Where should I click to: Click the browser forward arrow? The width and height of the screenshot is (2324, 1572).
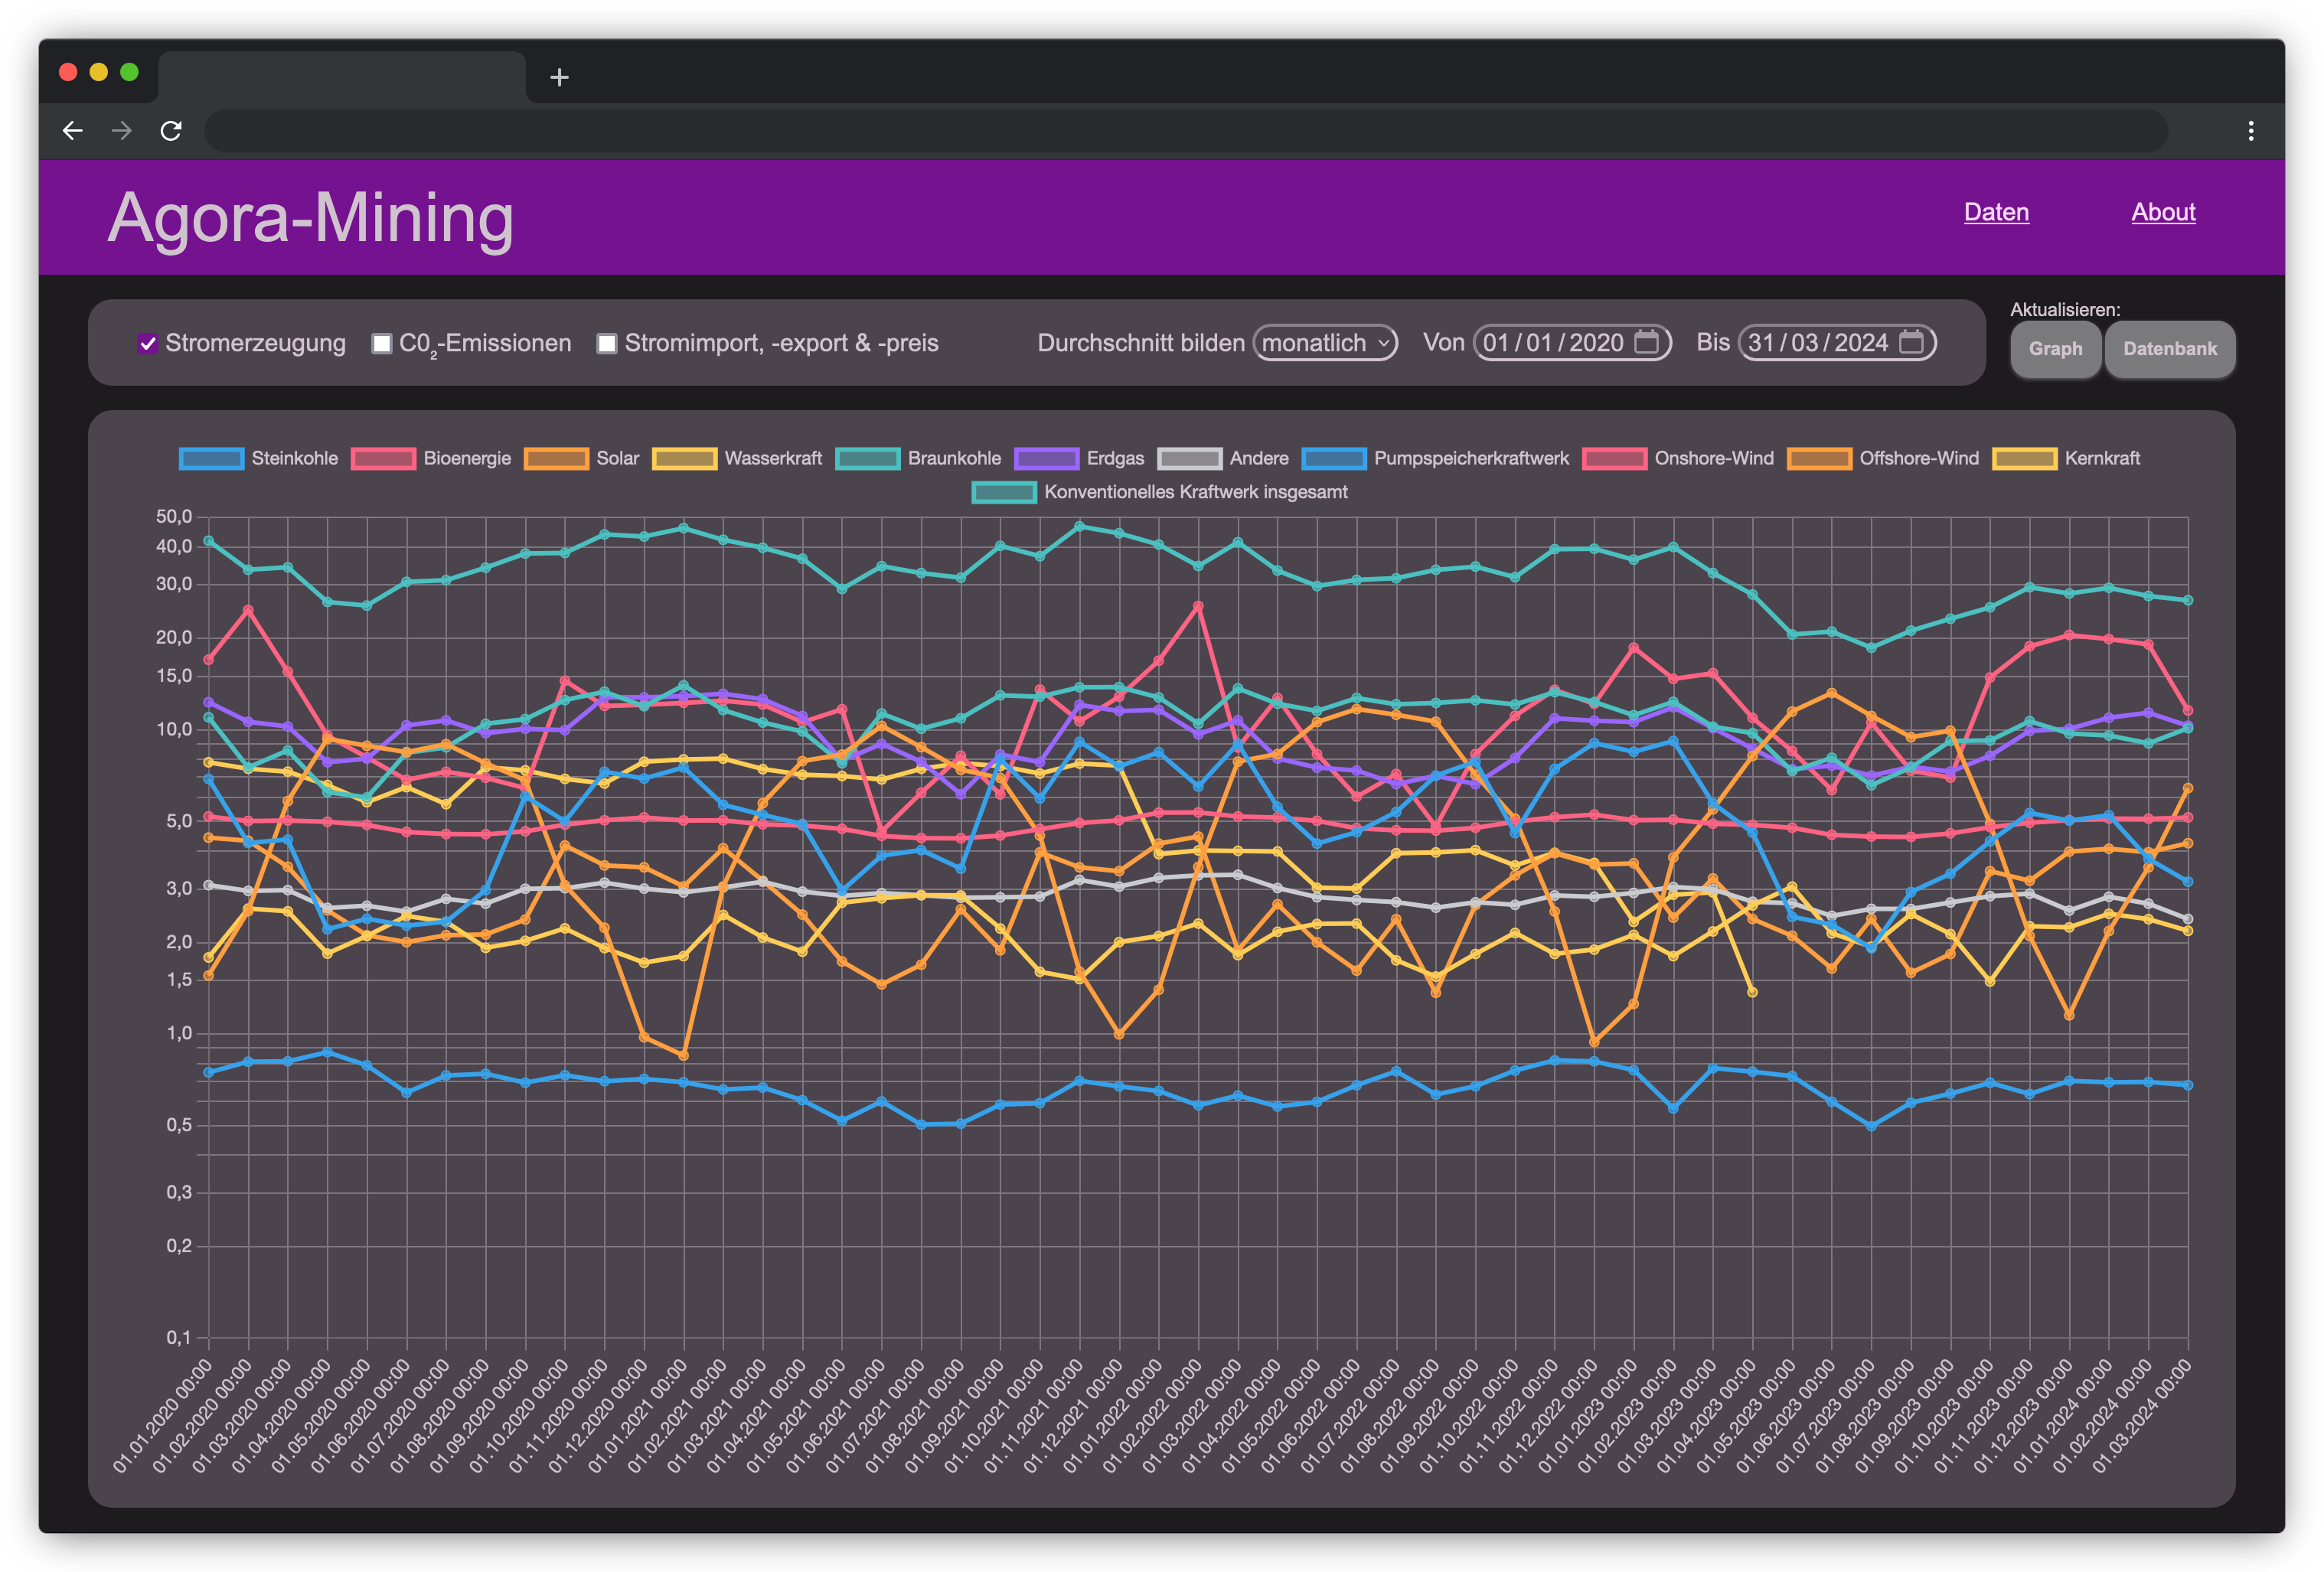(122, 131)
